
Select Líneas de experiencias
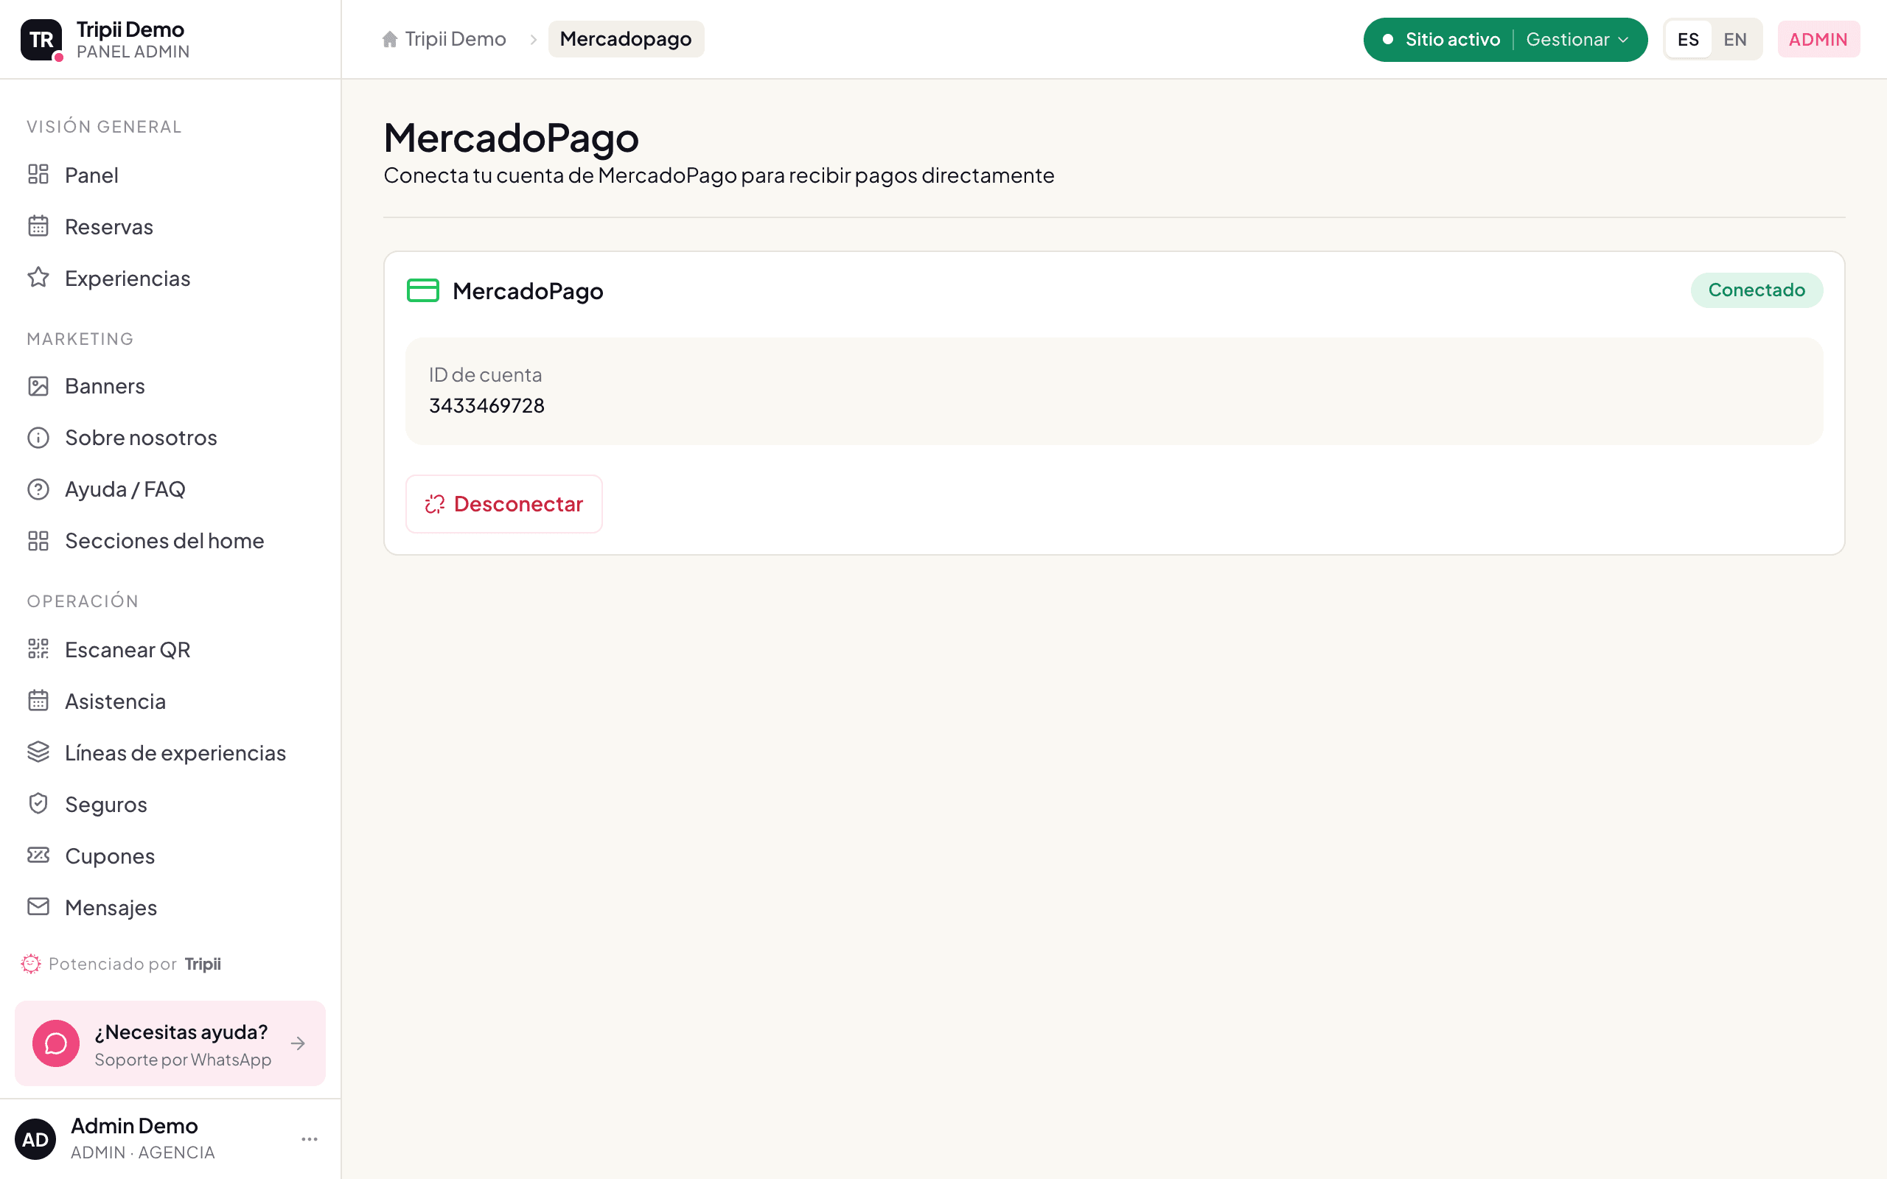170,752
